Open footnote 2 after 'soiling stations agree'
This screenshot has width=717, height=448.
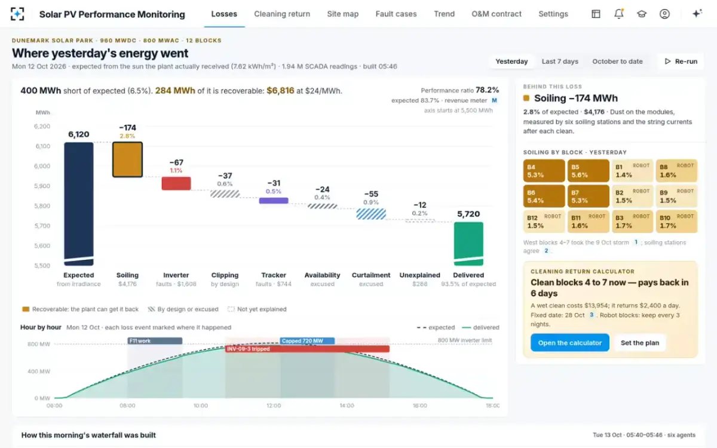tap(546, 251)
